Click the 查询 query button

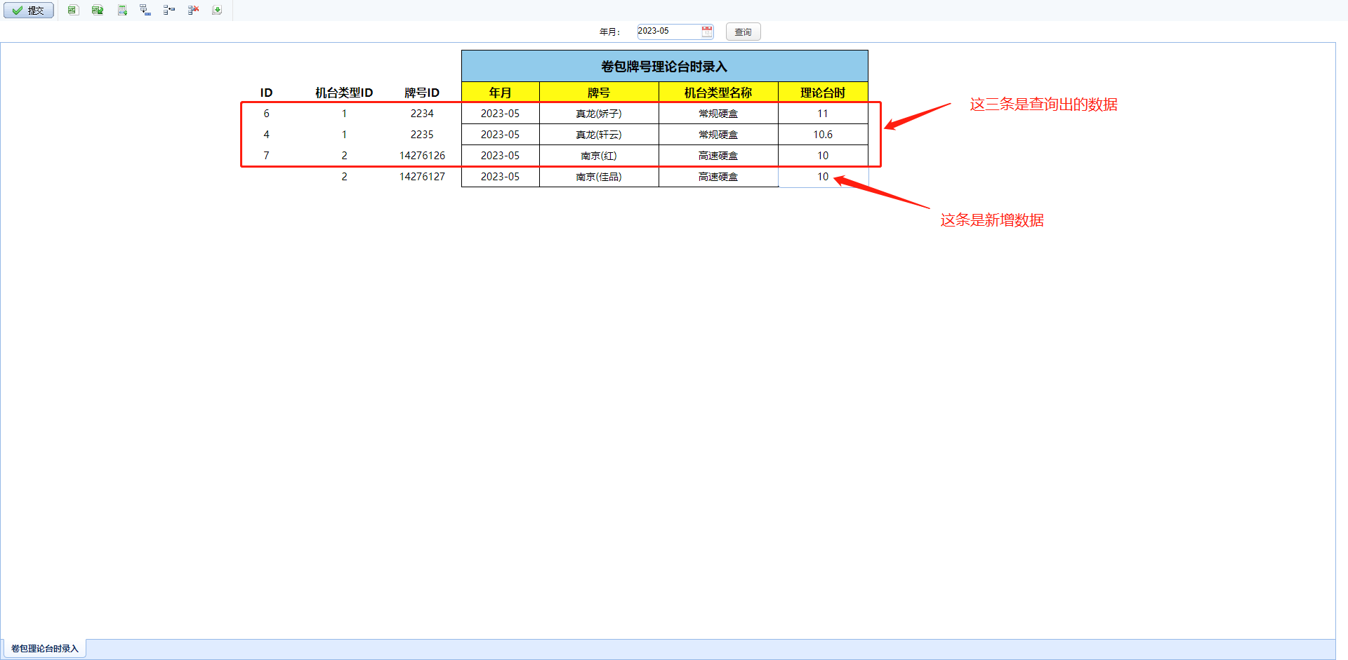pos(743,32)
